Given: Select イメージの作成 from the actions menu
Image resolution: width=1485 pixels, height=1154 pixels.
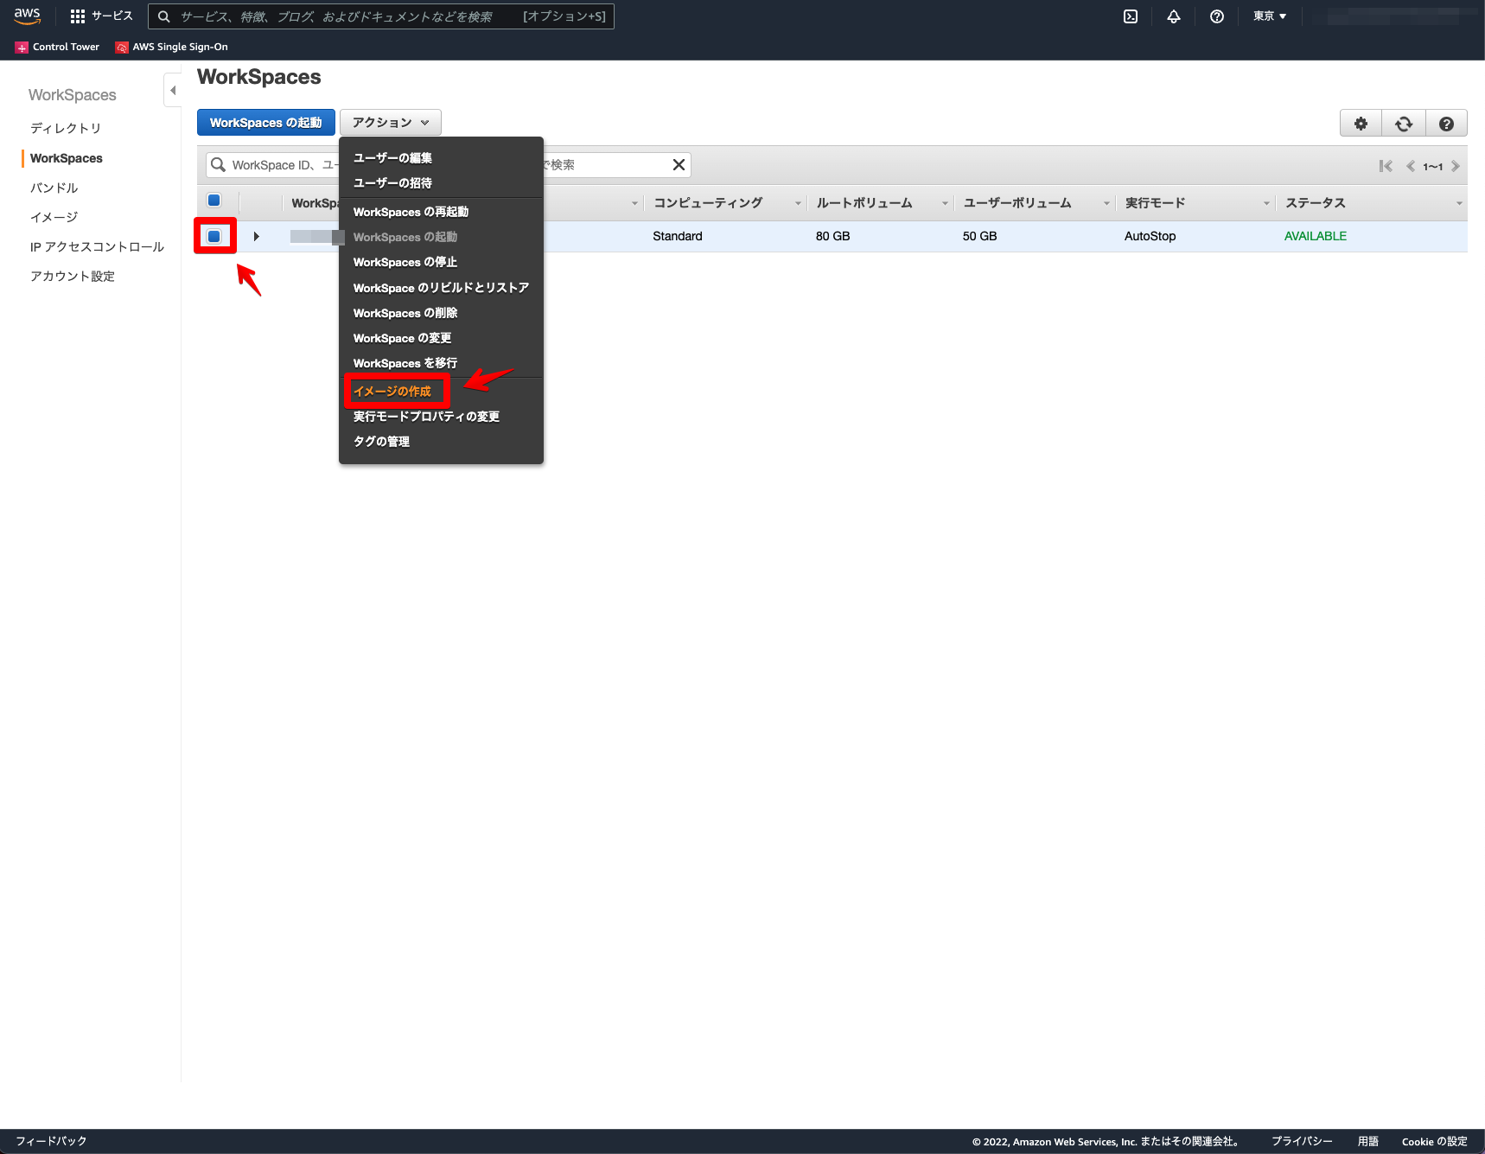Looking at the screenshot, I should click(x=396, y=391).
